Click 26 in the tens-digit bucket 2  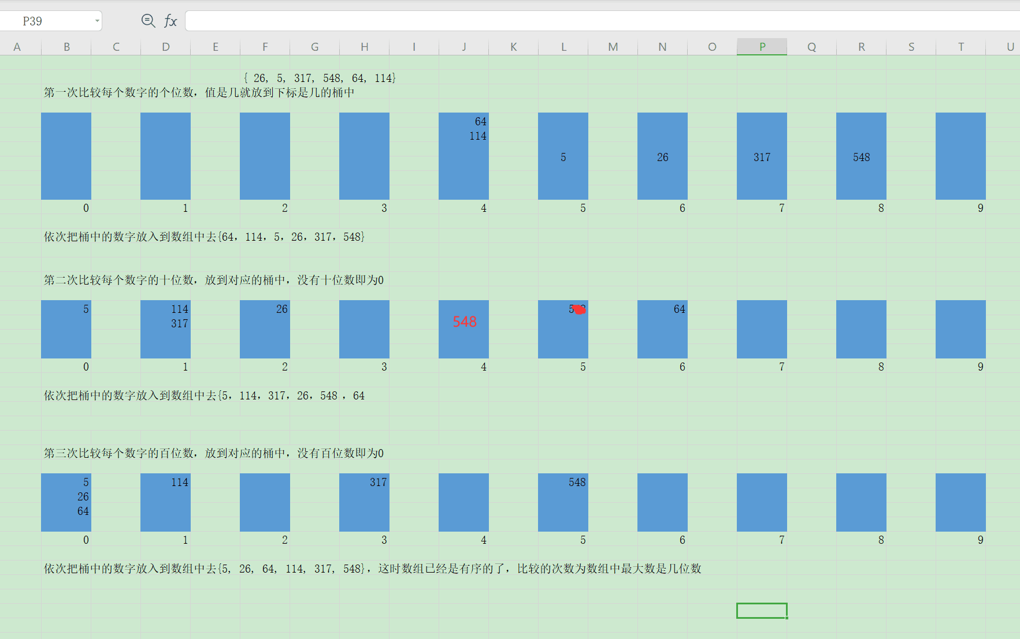click(x=282, y=309)
